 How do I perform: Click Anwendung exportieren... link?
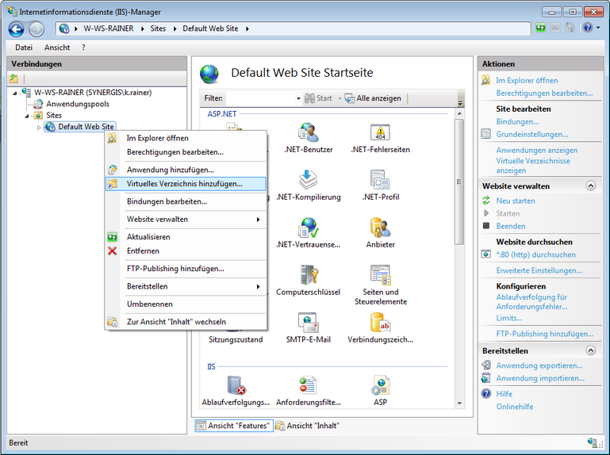[539, 365]
